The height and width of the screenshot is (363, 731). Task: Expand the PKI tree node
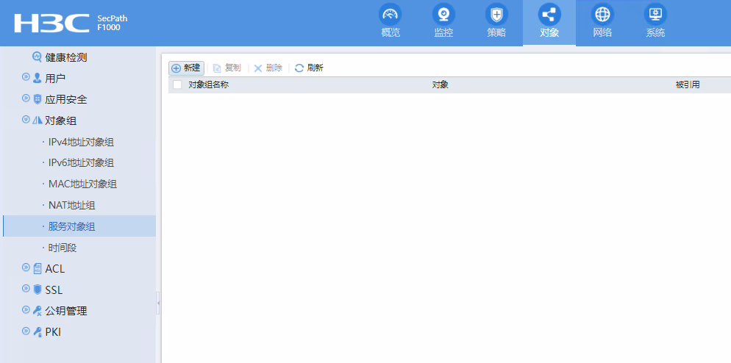[26, 331]
